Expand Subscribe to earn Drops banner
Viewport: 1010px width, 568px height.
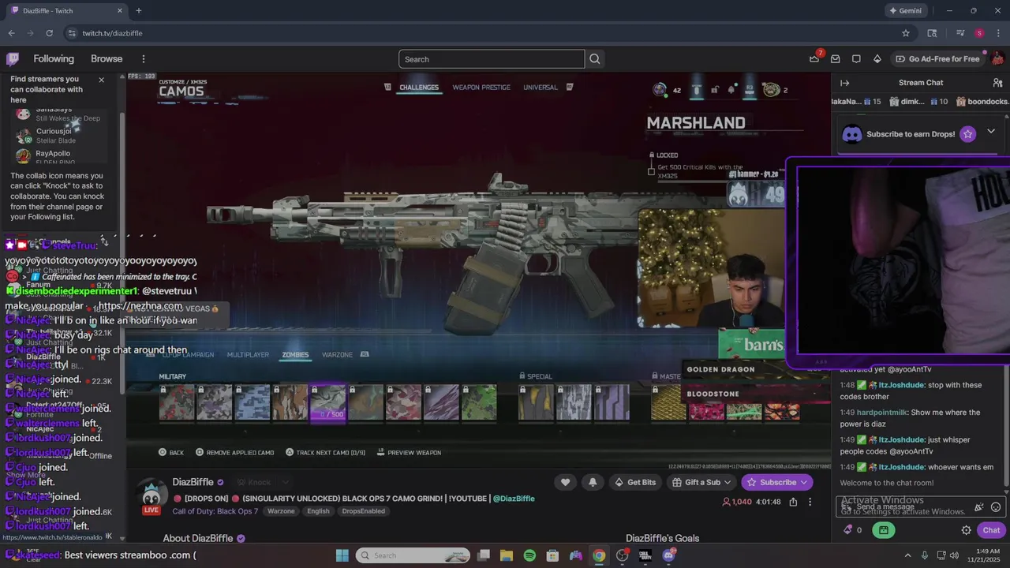pyautogui.click(x=991, y=132)
